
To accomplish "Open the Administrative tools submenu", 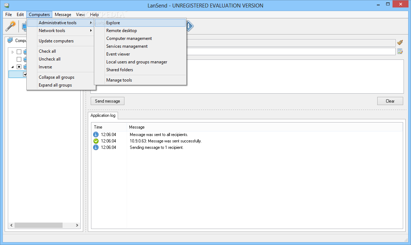I will (60, 23).
